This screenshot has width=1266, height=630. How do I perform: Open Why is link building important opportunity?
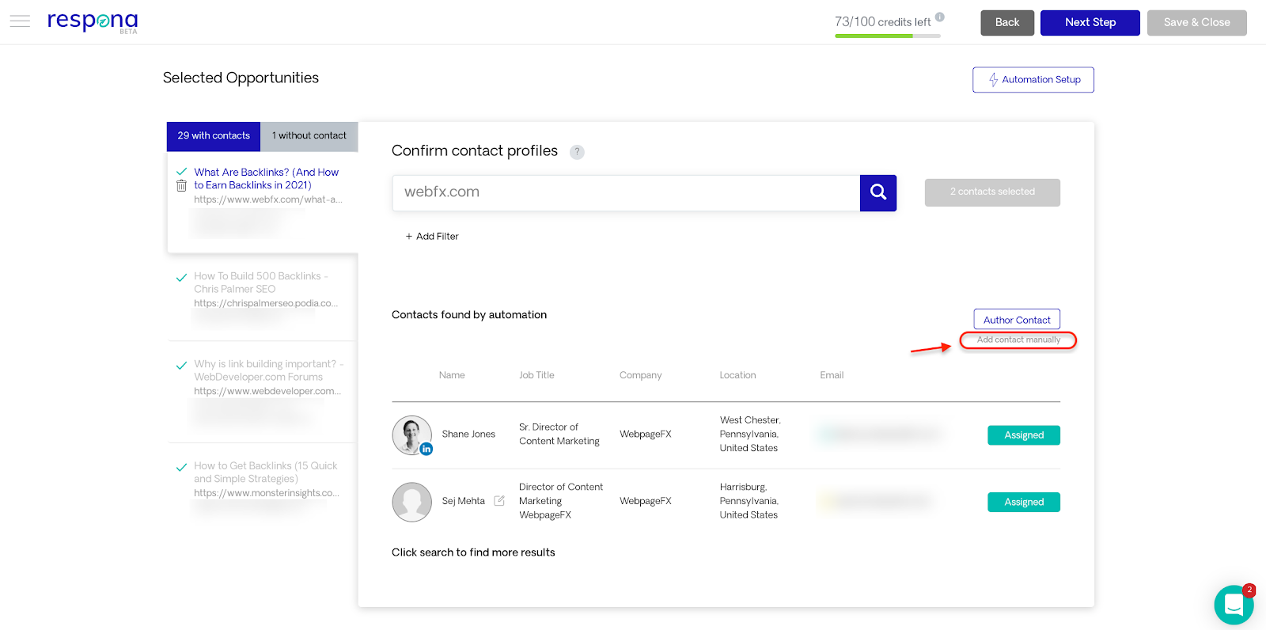click(x=268, y=370)
